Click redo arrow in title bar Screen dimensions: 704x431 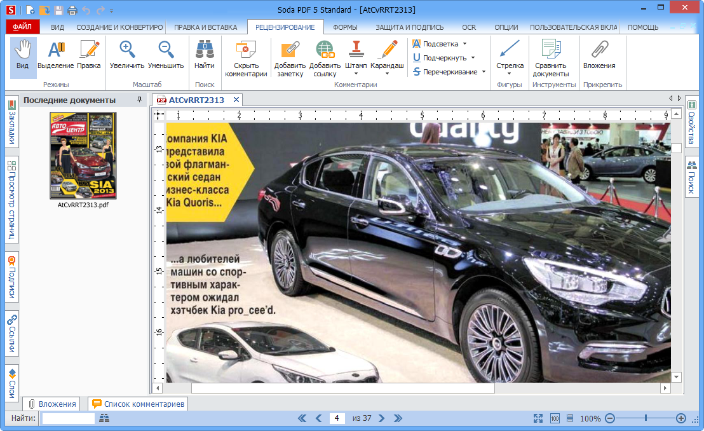click(x=100, y=10)
